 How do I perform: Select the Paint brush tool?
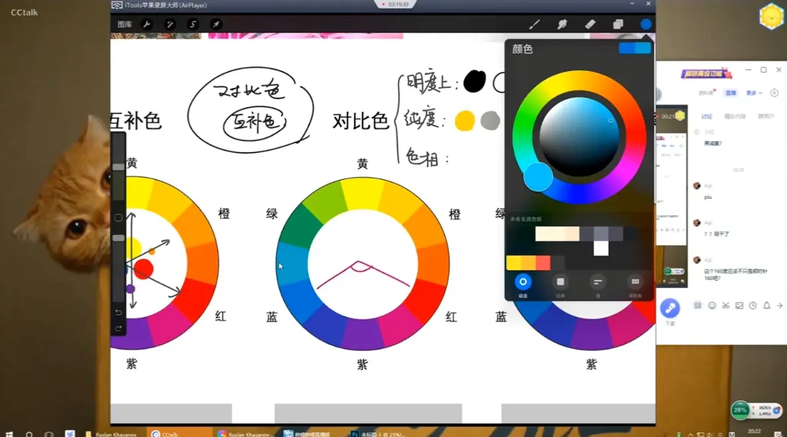coord(535,23)
